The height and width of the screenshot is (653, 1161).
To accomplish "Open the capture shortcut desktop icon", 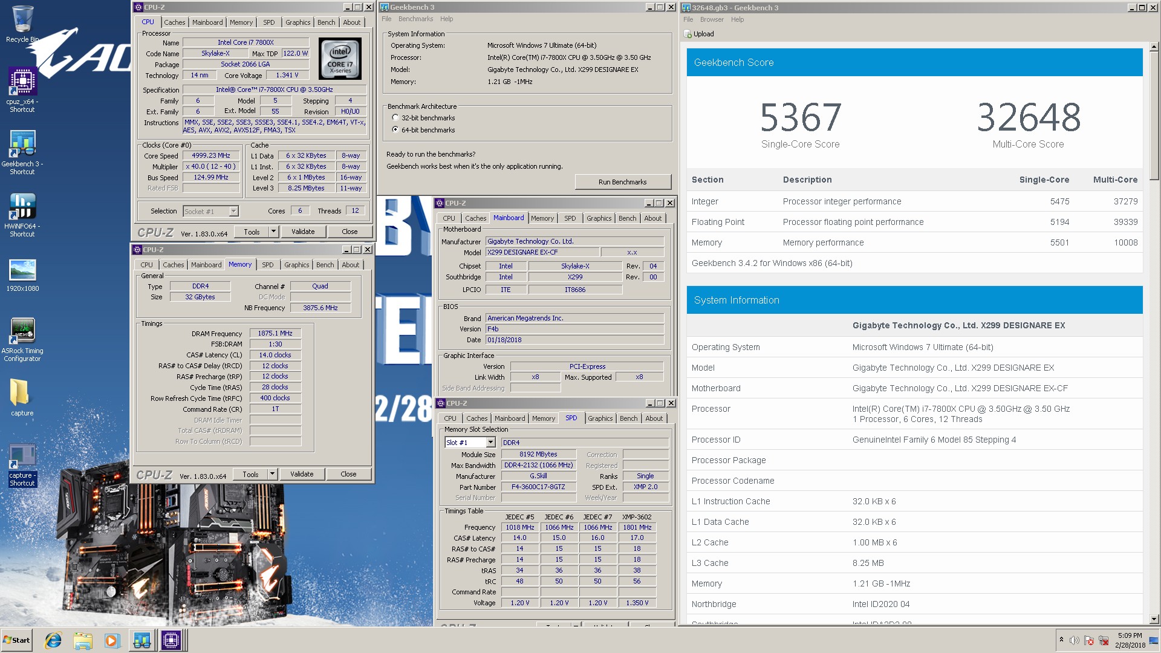I will pos(22,466).
